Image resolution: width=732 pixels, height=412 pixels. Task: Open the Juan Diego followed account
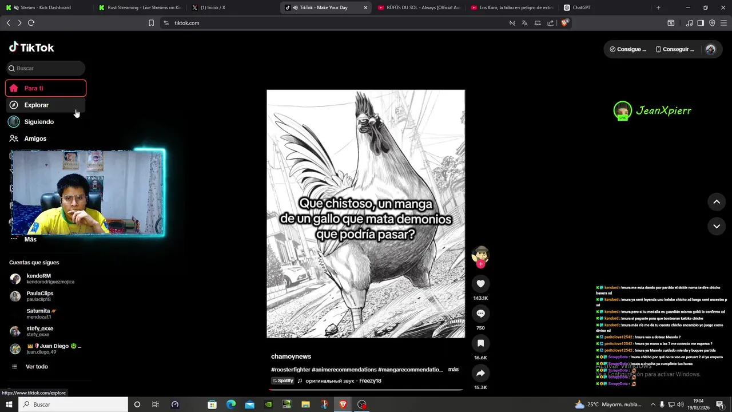tap(46, 348)
